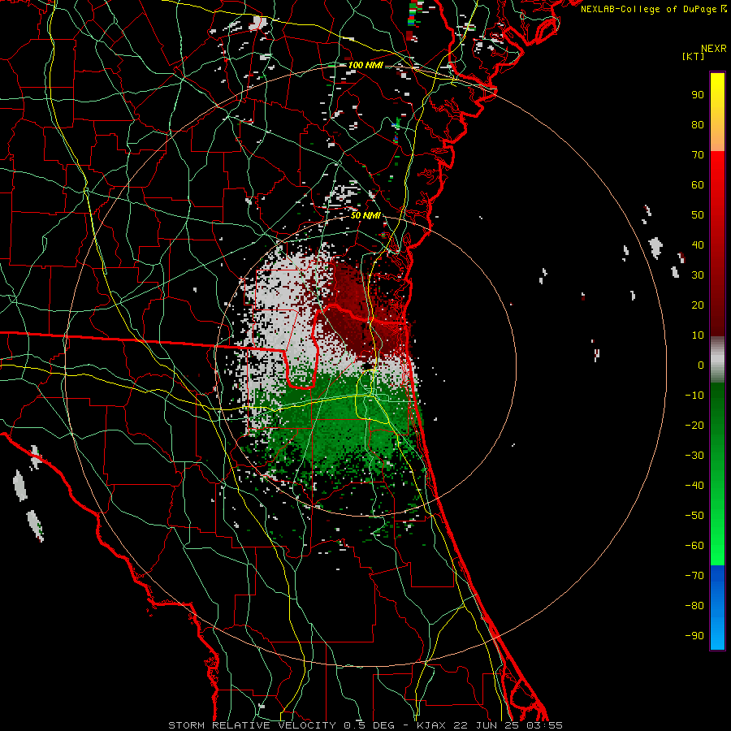Click the 20 value on the color scale
Image resolution: width=731 pixels, height=731 pixels.
pos(698,305)
